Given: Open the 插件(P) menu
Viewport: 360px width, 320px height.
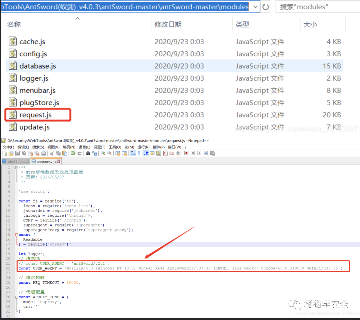Looking at the screenshot, I should [x=159, y=147].
